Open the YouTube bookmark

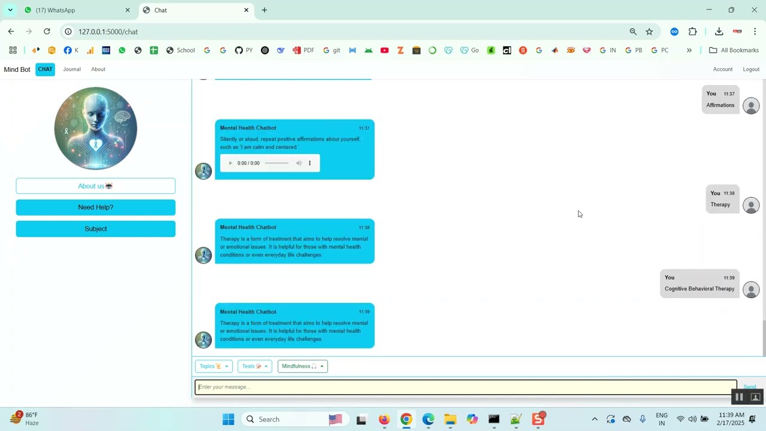[x=385, y=50]
